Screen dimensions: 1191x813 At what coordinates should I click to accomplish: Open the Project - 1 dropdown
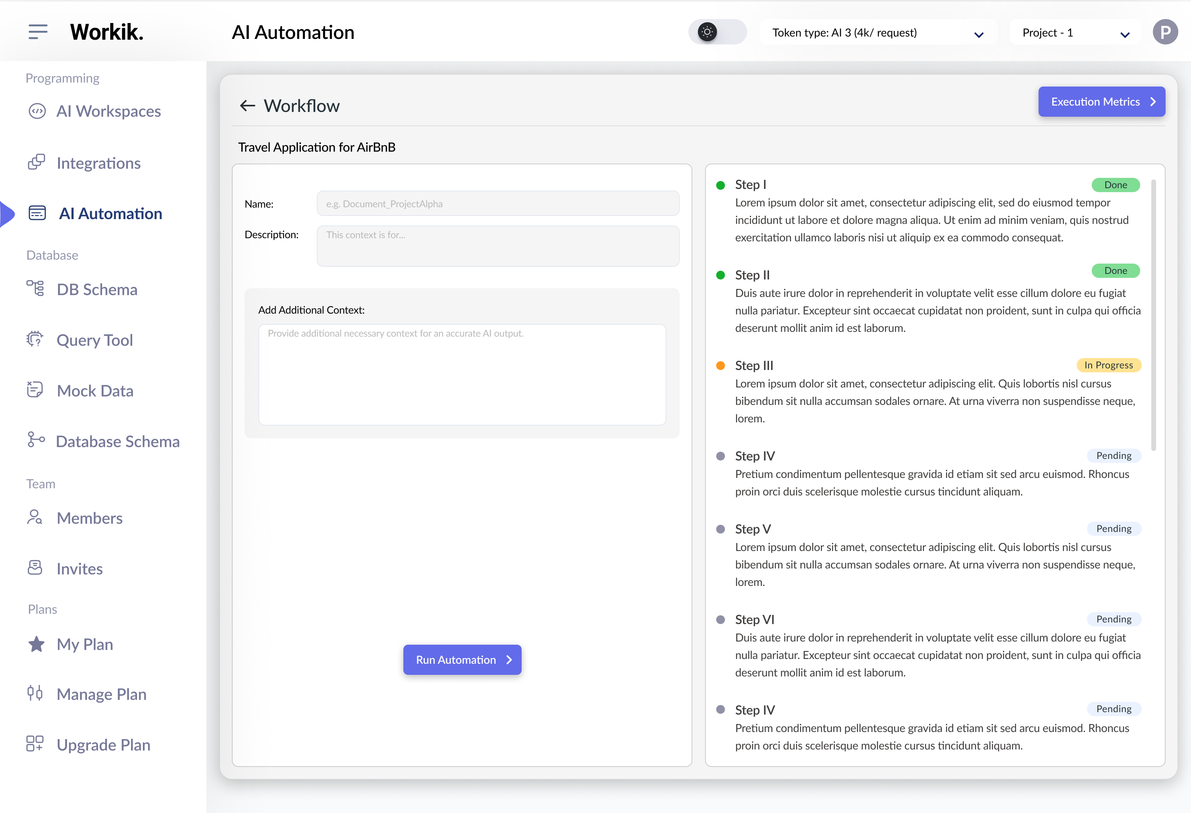click(x=1075, y=32)
